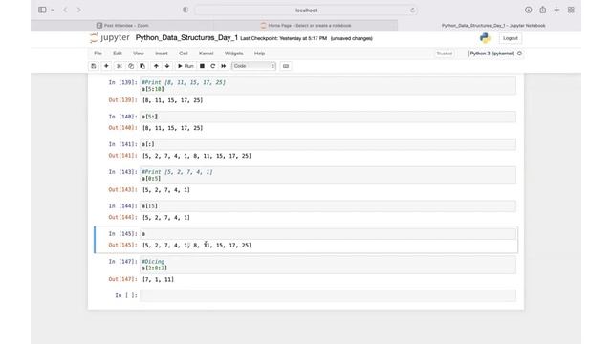The height and width of the screenshot is (344, 612).
Task: Click the Logout button
Action: pos(510,38)
